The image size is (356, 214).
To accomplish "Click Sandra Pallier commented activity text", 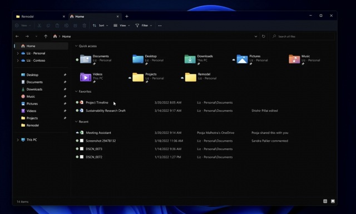I will [x=270, y=141].
